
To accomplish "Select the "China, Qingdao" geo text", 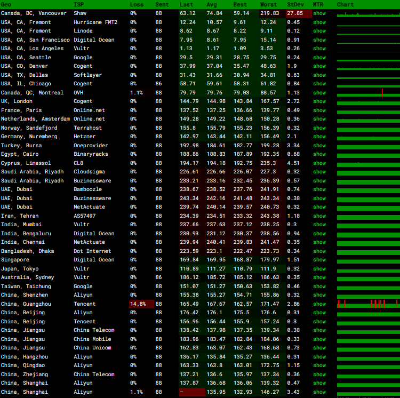I will coord(23,365).
